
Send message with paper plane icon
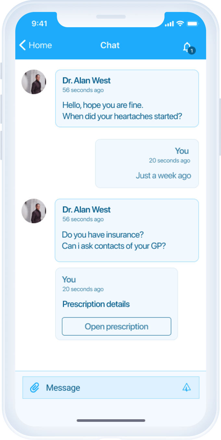pyautogui.click(x=187, y=387)
